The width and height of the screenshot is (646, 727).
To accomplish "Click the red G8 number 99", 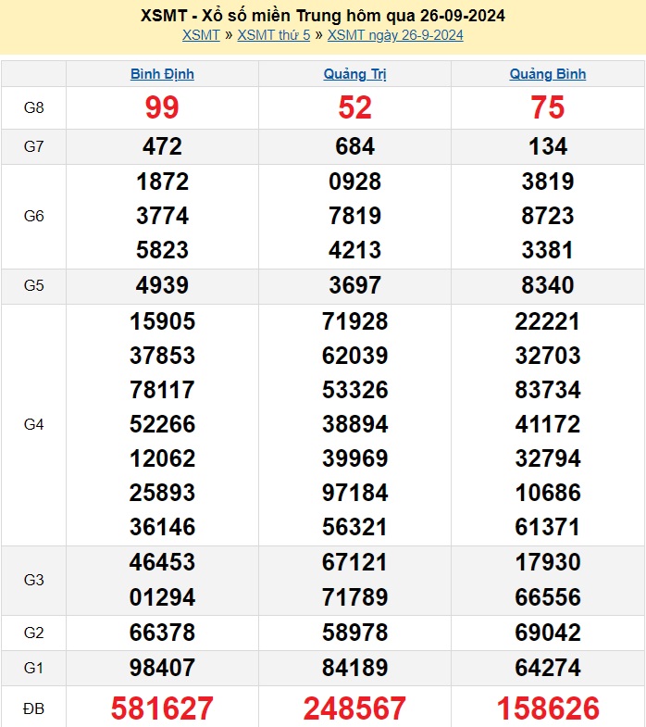I will click(x=162, y=108).
